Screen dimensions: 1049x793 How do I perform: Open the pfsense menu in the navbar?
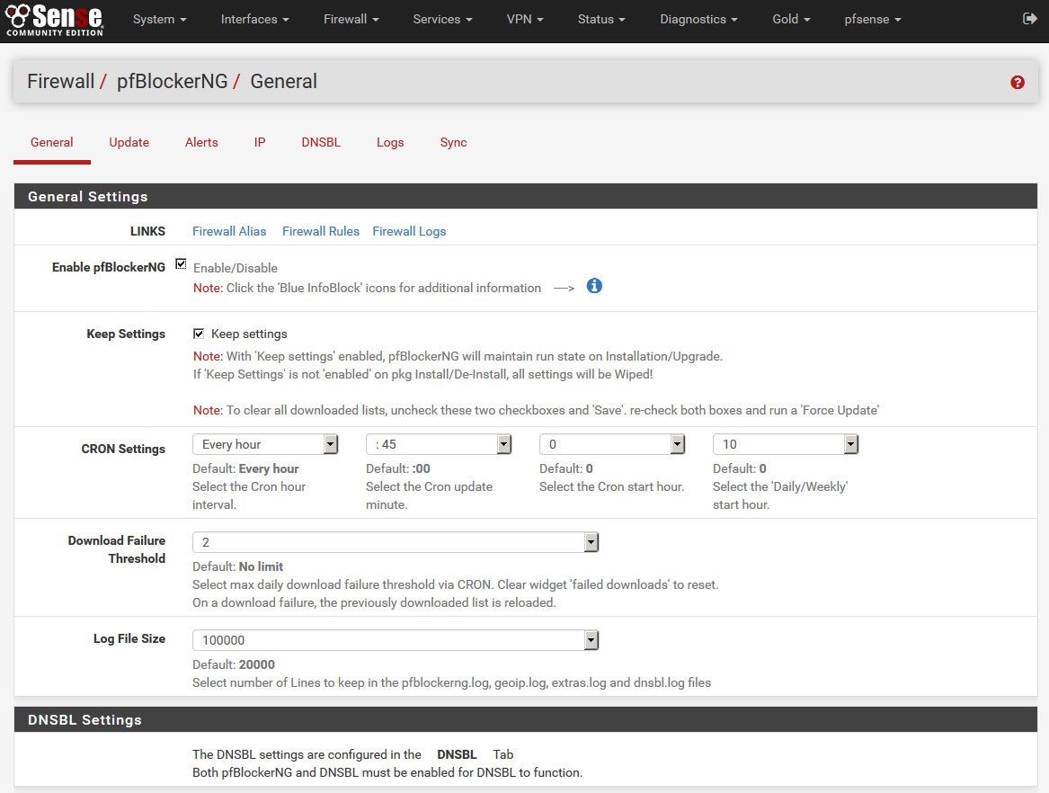pyautogui.click(x=873, y=20)
